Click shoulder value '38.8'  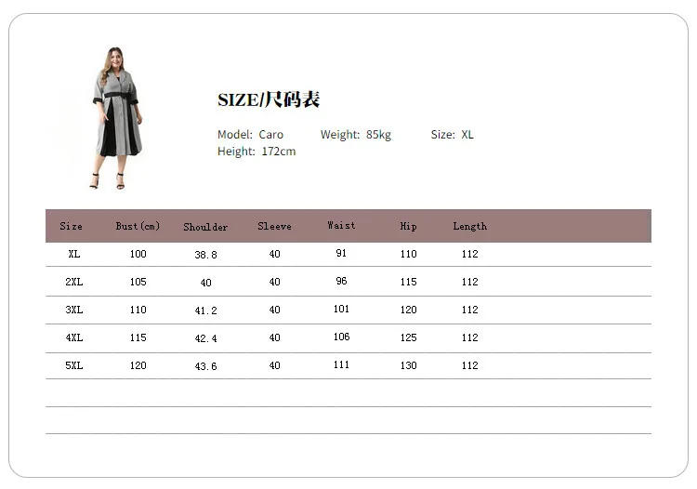pyautogui.click(x=205, y=255)
